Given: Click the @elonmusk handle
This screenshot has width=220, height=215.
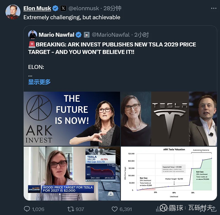Looking at the screenshot, I should pos(84,9).
